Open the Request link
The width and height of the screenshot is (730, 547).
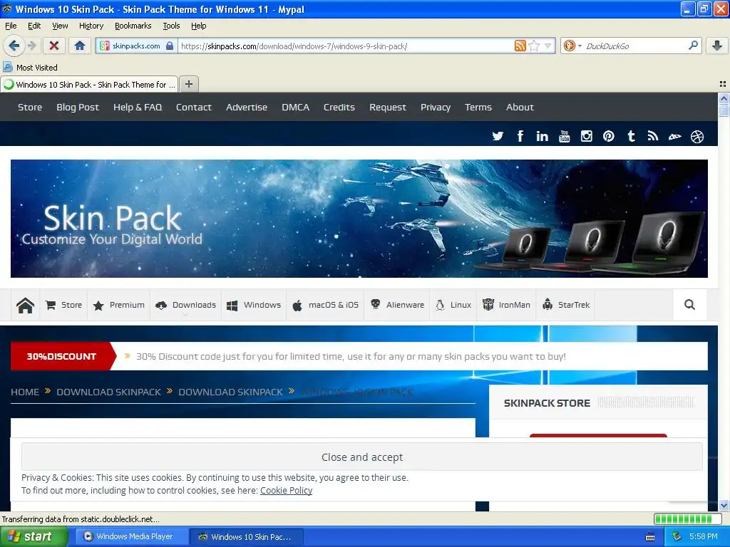click(388, 107)
